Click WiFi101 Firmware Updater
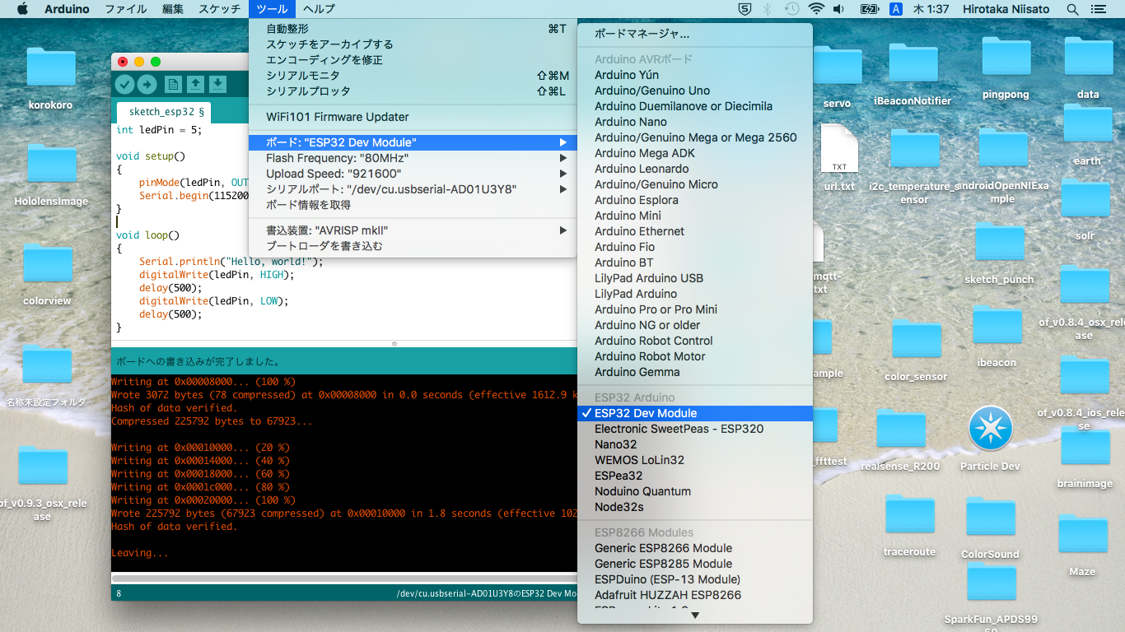Image resolution: width=1125 pixels, height=632 pixels. click(413, 117)
